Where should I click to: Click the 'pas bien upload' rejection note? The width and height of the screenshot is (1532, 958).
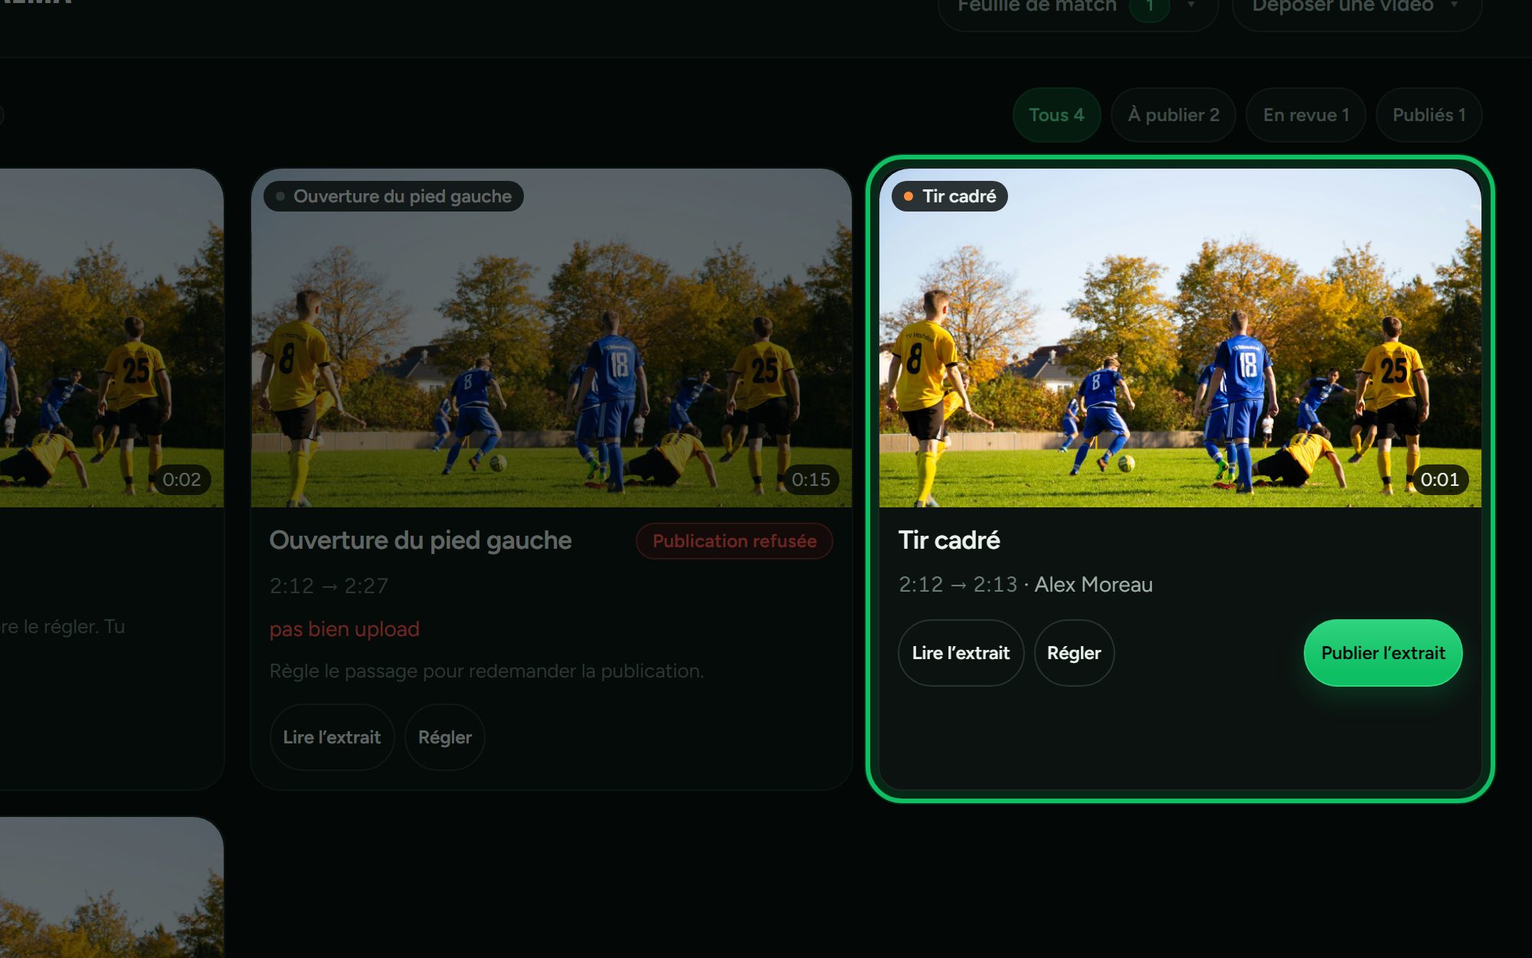[x=345, y=629]
